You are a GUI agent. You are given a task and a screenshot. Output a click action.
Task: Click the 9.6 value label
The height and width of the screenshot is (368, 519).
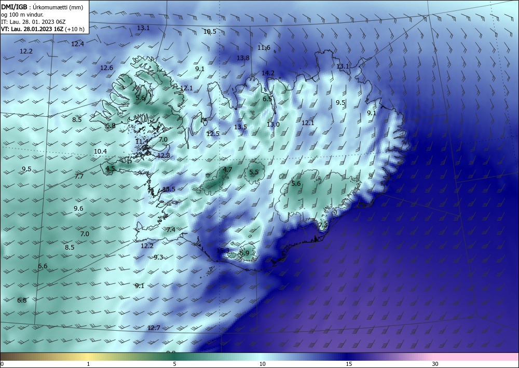point(78,209)
